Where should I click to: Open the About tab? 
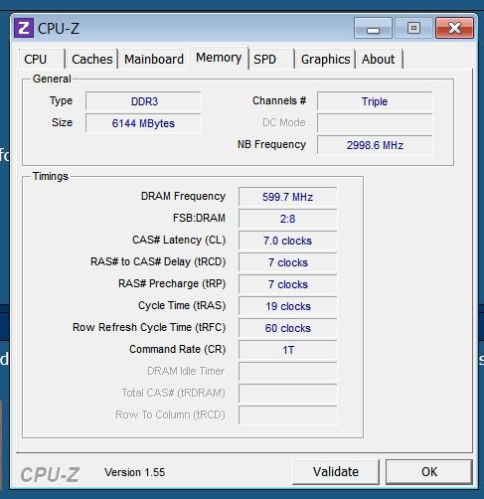pyautogui.click(x=380, y=60)
